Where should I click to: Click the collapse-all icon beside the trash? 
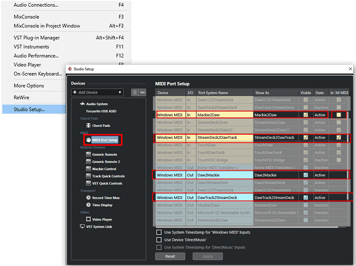(142, 92)
